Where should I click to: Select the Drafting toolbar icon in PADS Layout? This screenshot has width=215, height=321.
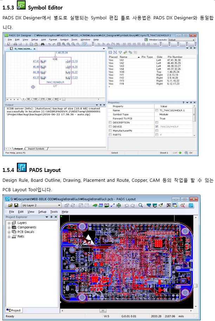[95, 205]
